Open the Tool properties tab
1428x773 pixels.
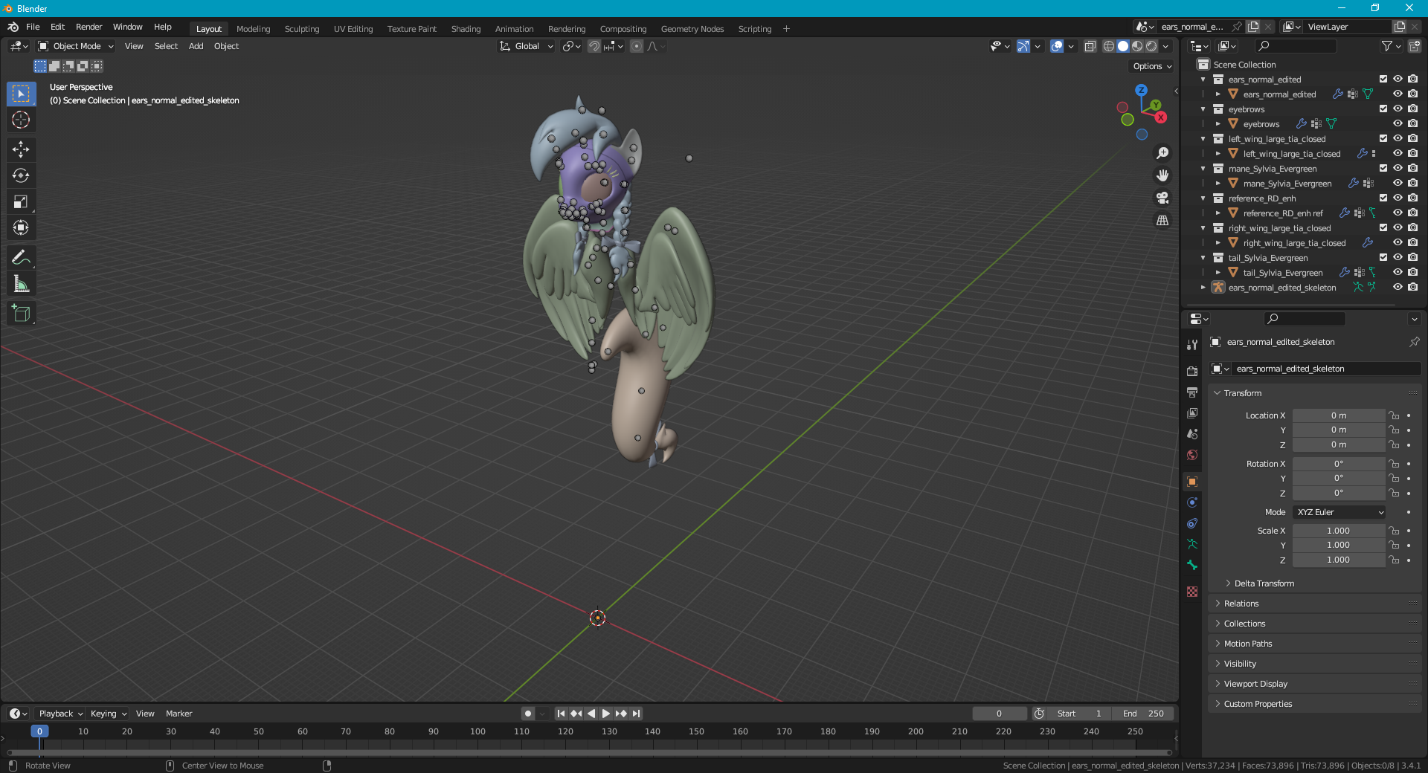pyautogui.click(x=1192, y=344)
